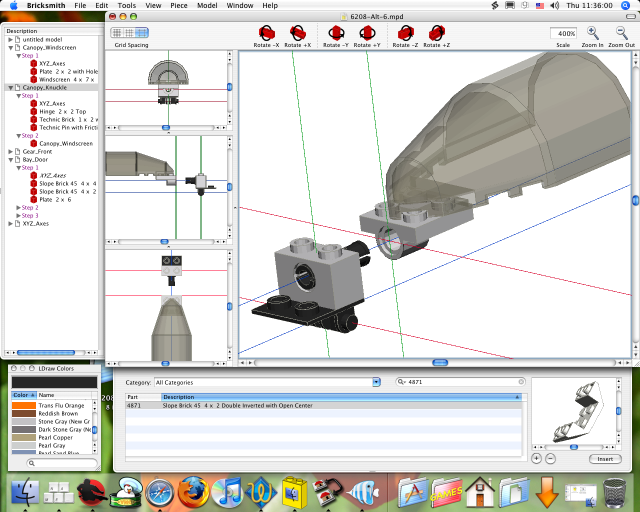Select the medium grid spacing segment

pos(129,33)
